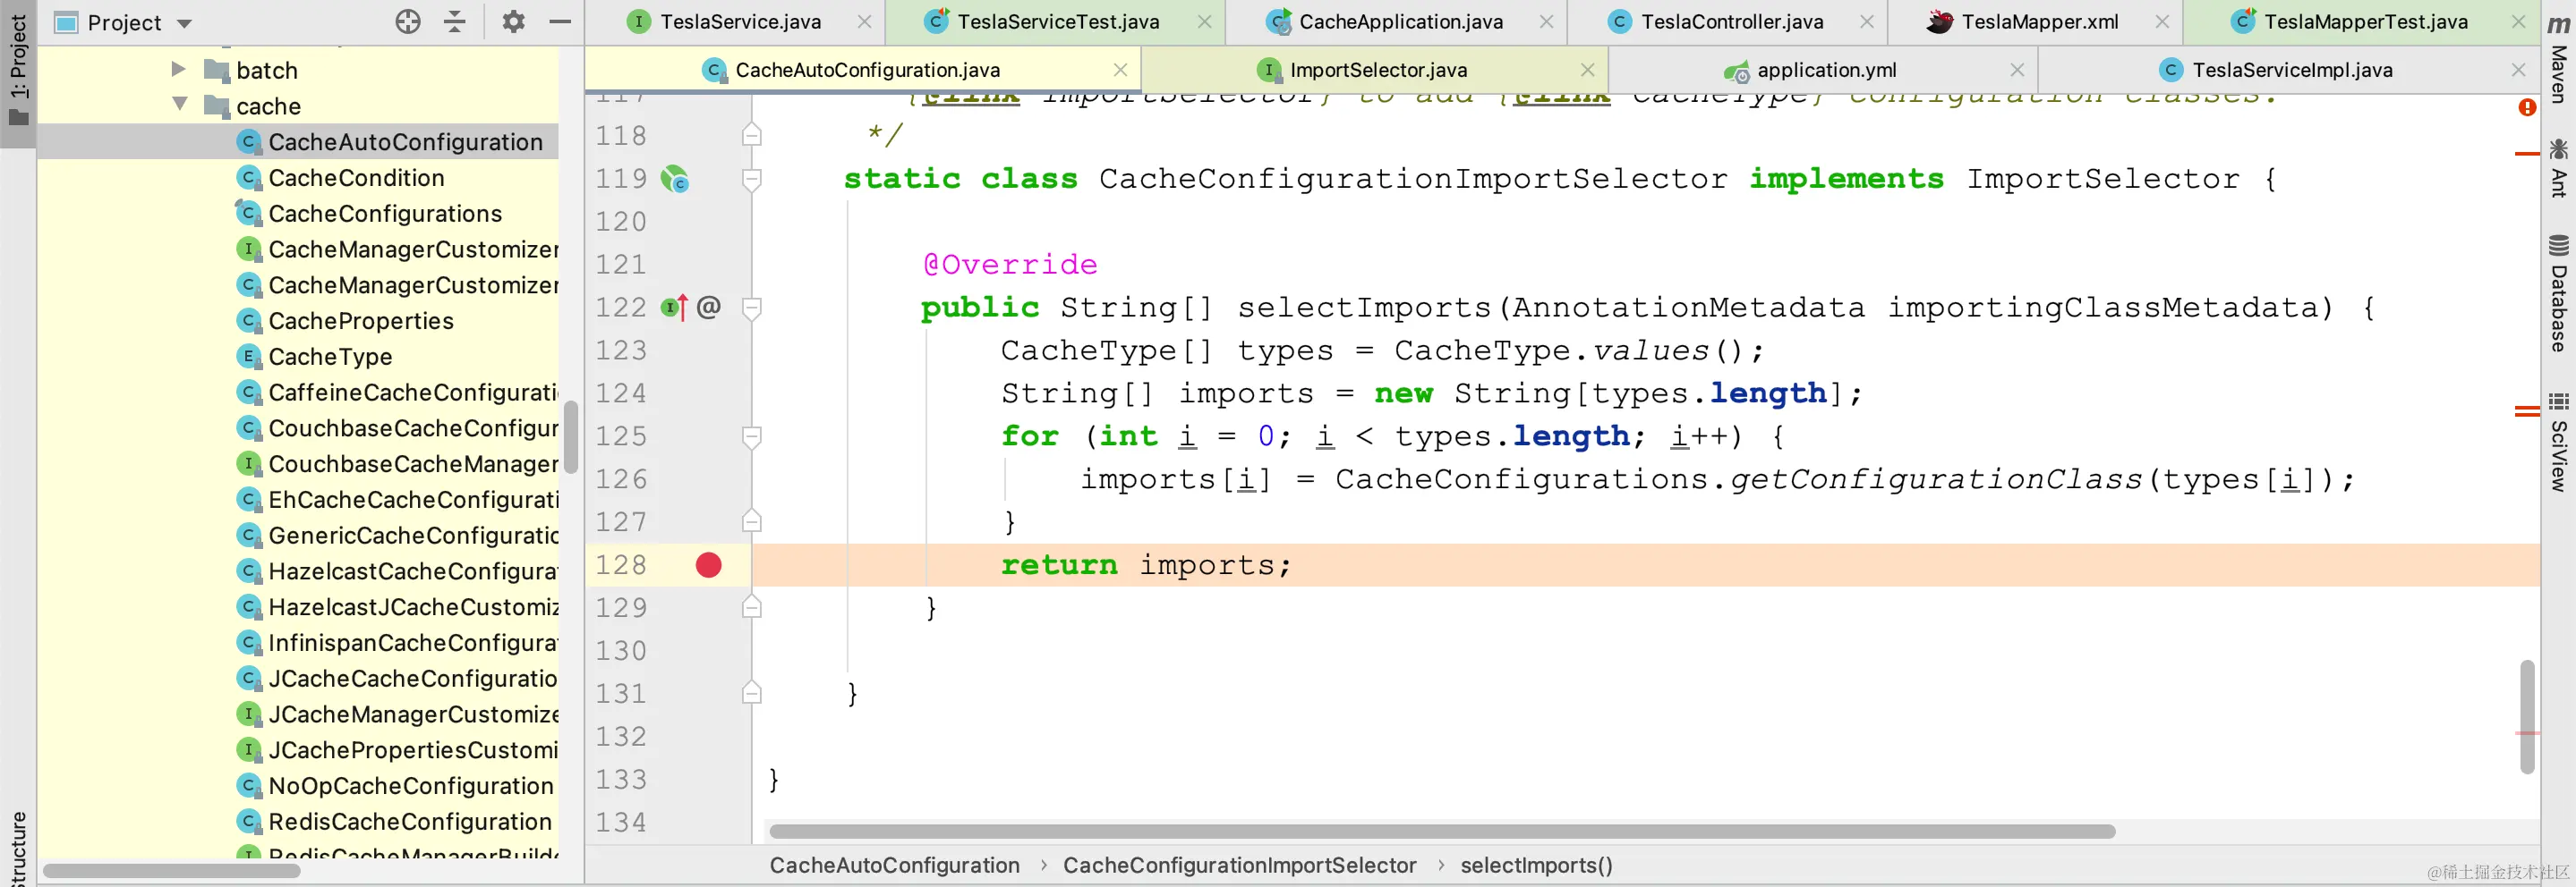Close the TeslaServiceImpl.java tab
The width and height of the screenshot is (2576, 887).
pyautogui.click(x=2519, y=70)
